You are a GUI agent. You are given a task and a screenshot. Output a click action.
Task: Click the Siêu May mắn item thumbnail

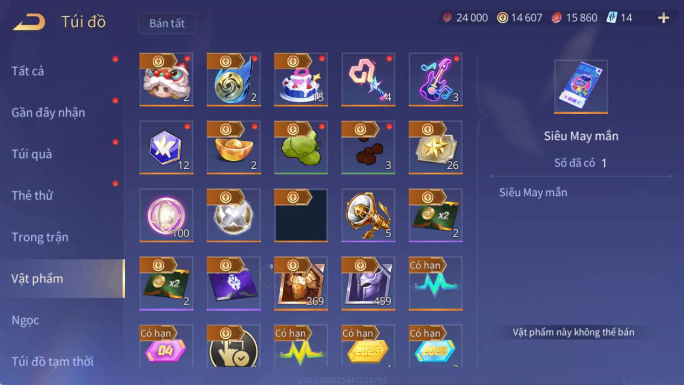click(x=581, y=87)
